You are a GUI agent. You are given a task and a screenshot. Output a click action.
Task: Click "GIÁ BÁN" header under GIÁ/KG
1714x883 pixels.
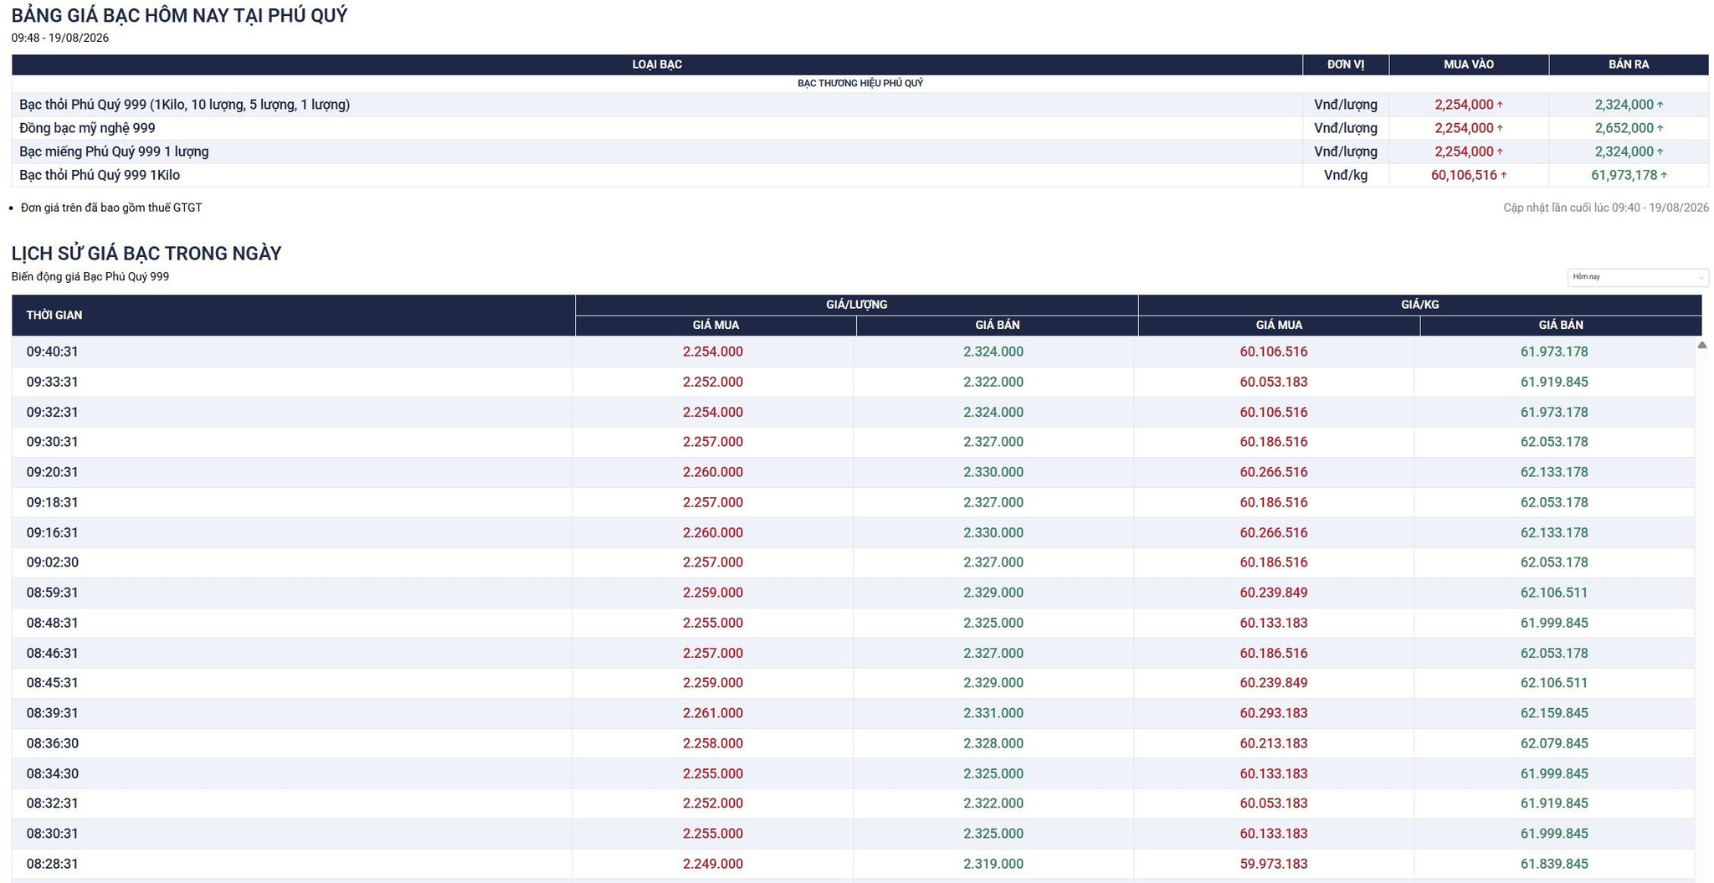[x=1561, y=326]
